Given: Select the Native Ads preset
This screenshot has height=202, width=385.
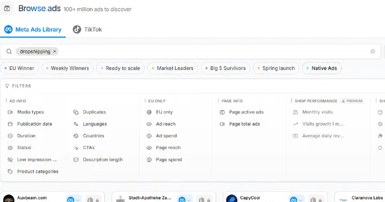Looking at the screenshot, I should [322, 68].
